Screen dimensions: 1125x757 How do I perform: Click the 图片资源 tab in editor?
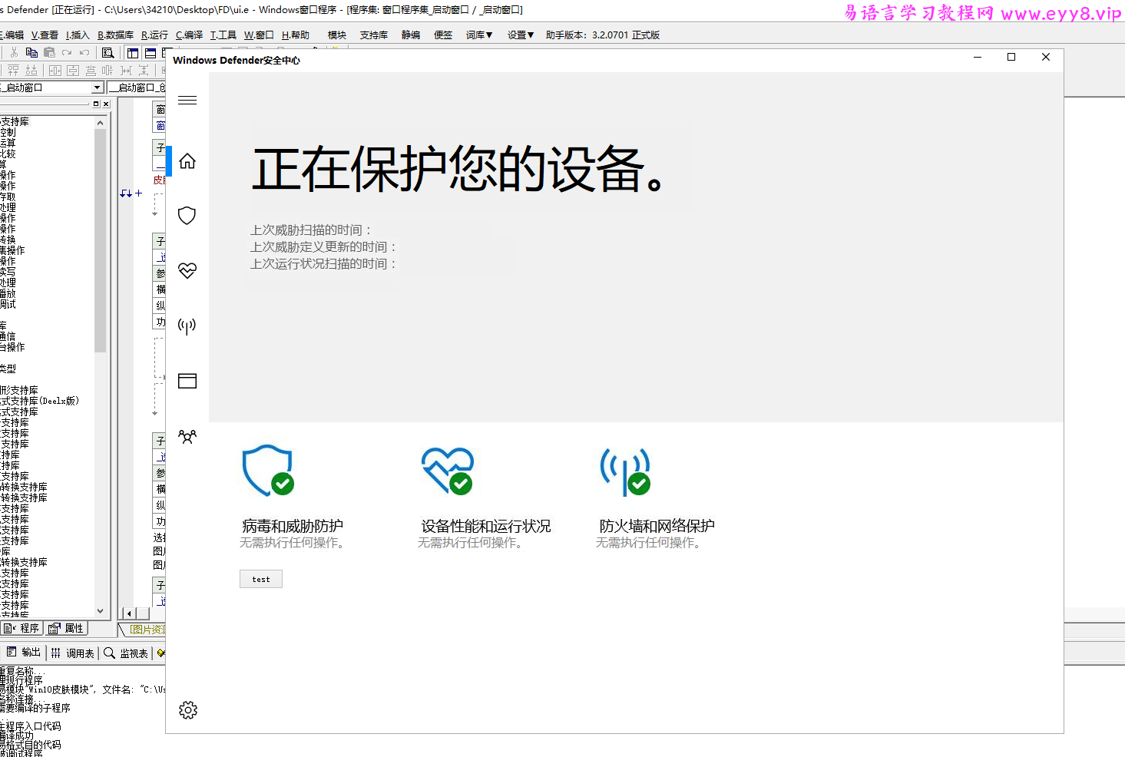click(146, 630)
